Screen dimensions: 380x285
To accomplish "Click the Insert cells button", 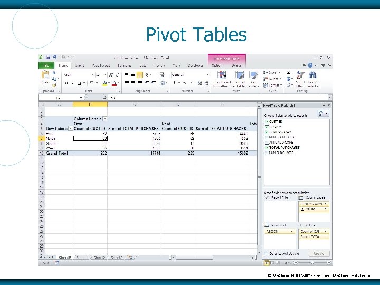I will (272, 72).
